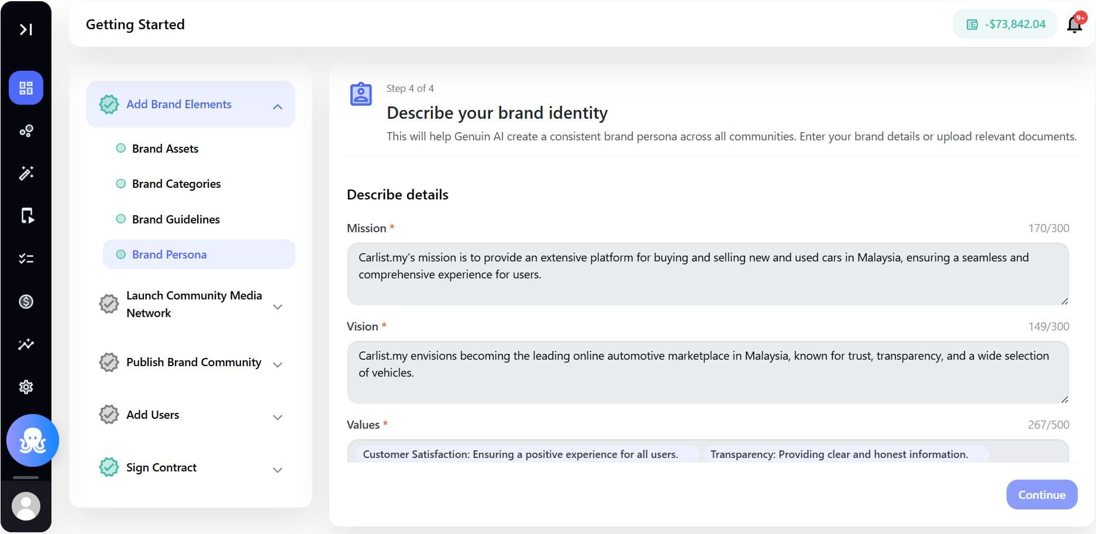Go to Brand Assets step

(165, 149)
